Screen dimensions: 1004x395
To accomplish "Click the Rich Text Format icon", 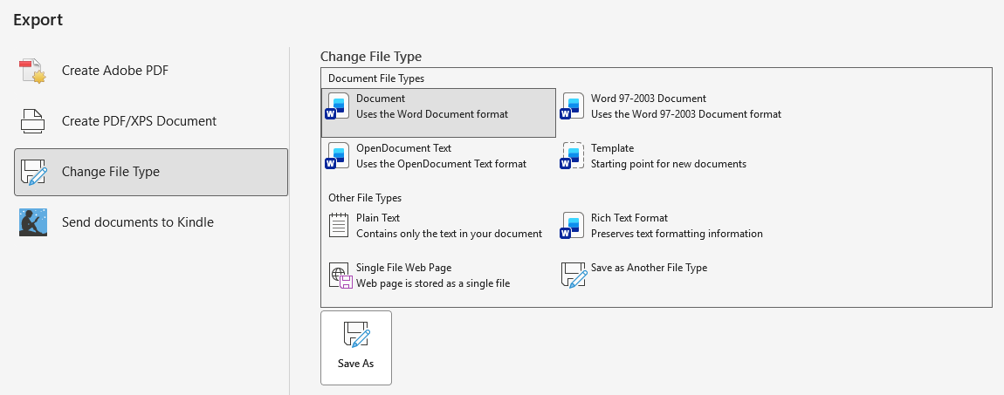I will [573, 226].
